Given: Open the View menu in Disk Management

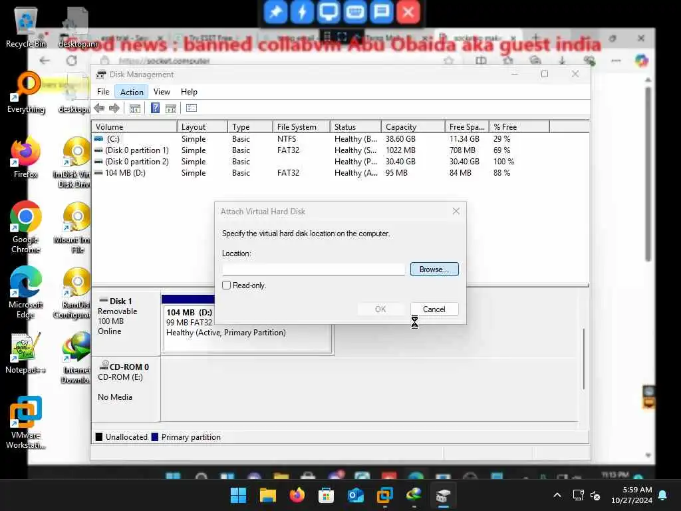Looking at the screenshot, I should click(162, 92).
